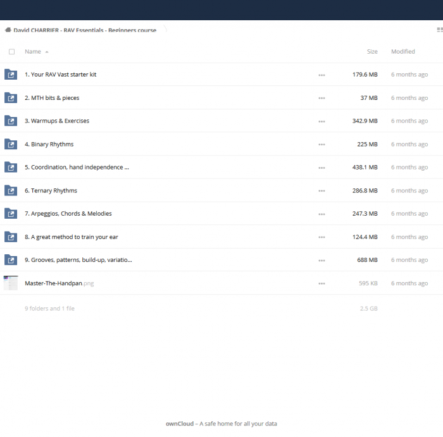Click folder icon for Coordination, hand independence
The image size is (443, 437).
point(11,168)
